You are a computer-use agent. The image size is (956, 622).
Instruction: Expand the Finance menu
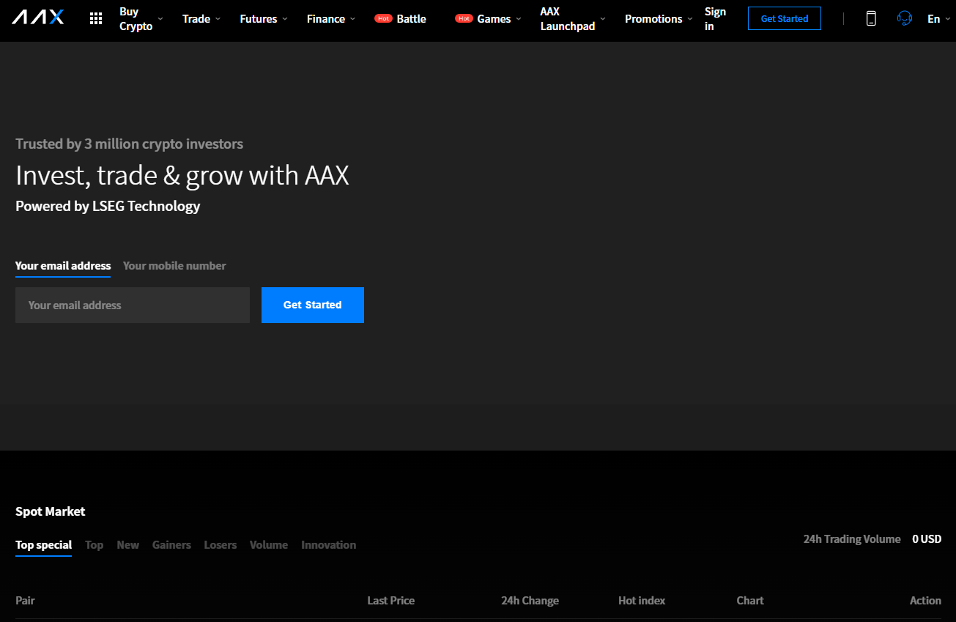point(331,19)
